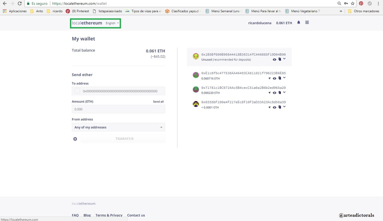Open the Menú Semanal bookmark
The image size is (383, 221).
[x=223, y=11]
